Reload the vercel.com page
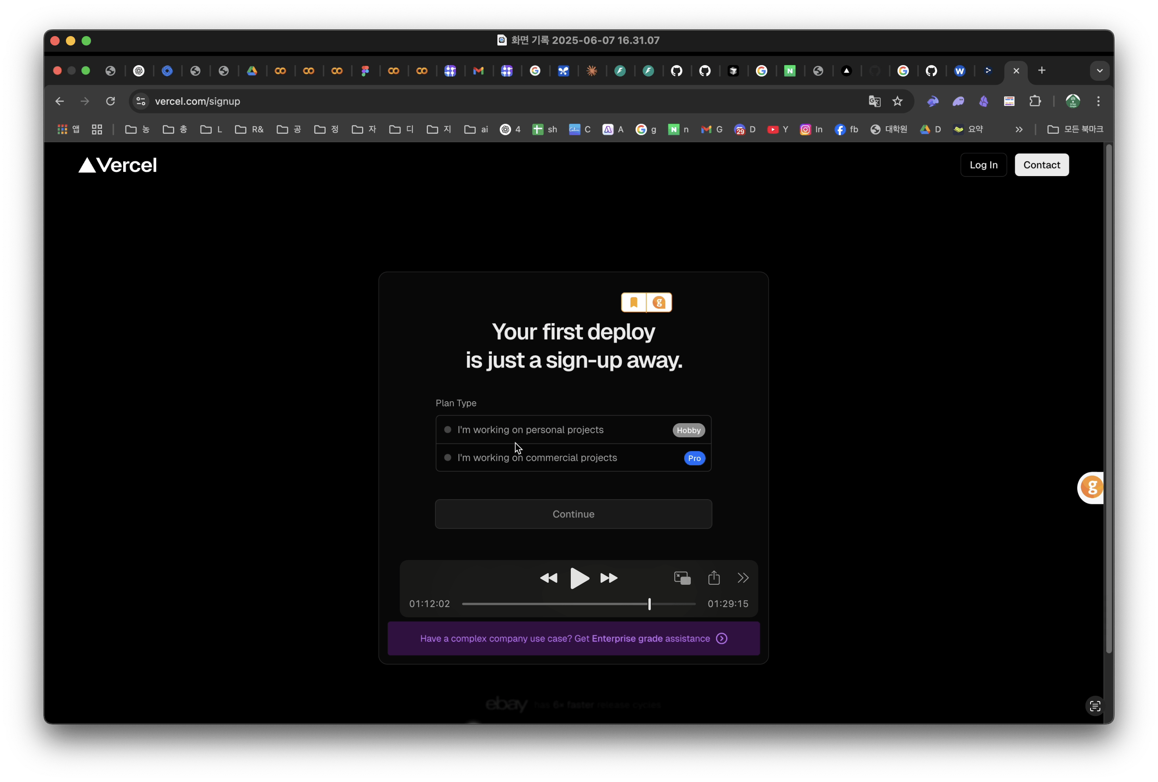1158x782 pixels. (x=111, y=101)
